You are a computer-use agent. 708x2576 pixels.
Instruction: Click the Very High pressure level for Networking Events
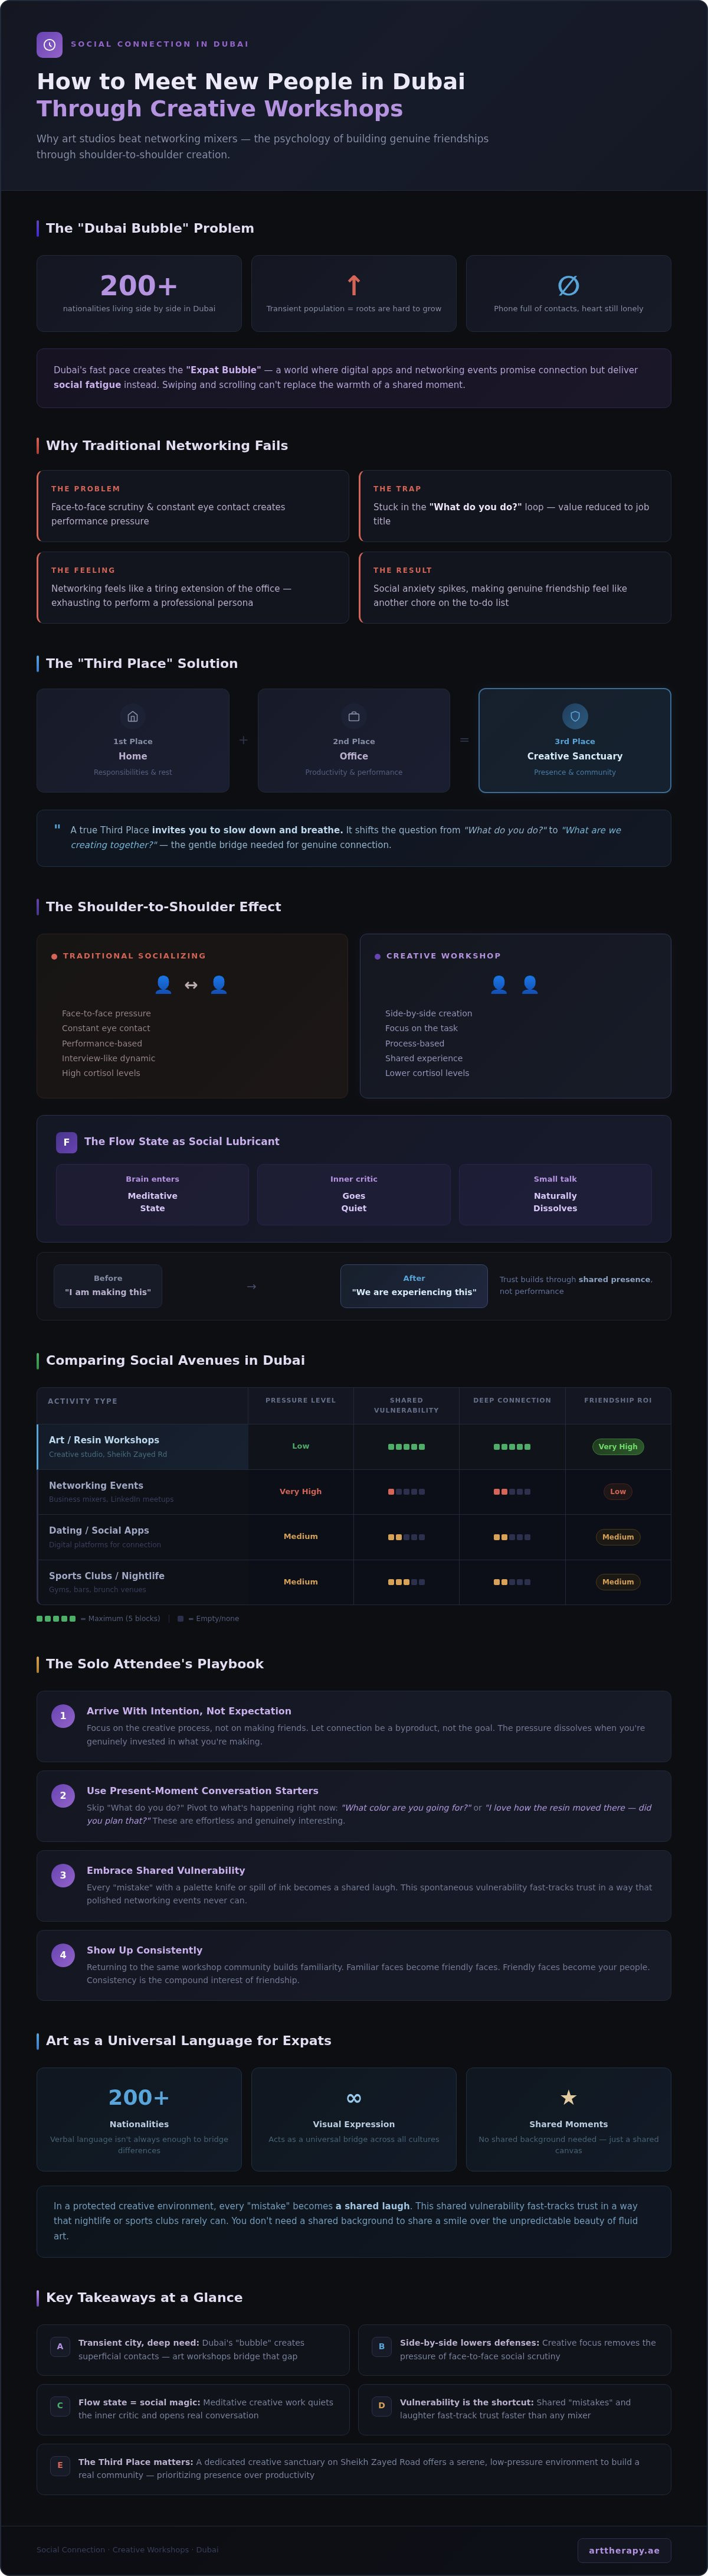[300, 1491]
